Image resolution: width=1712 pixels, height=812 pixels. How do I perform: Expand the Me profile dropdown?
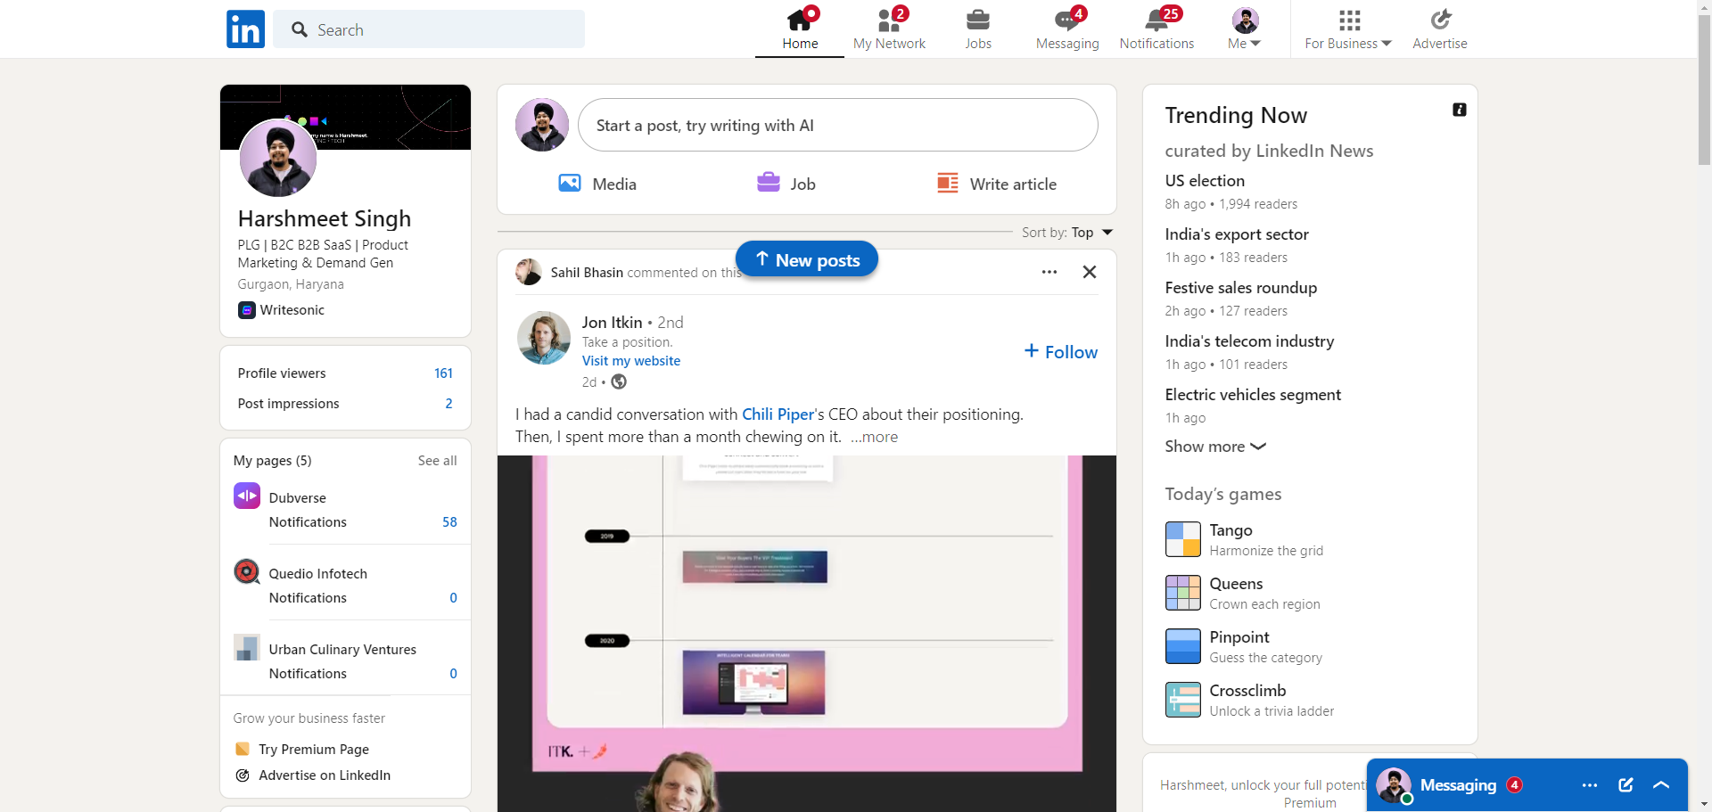1245,29
